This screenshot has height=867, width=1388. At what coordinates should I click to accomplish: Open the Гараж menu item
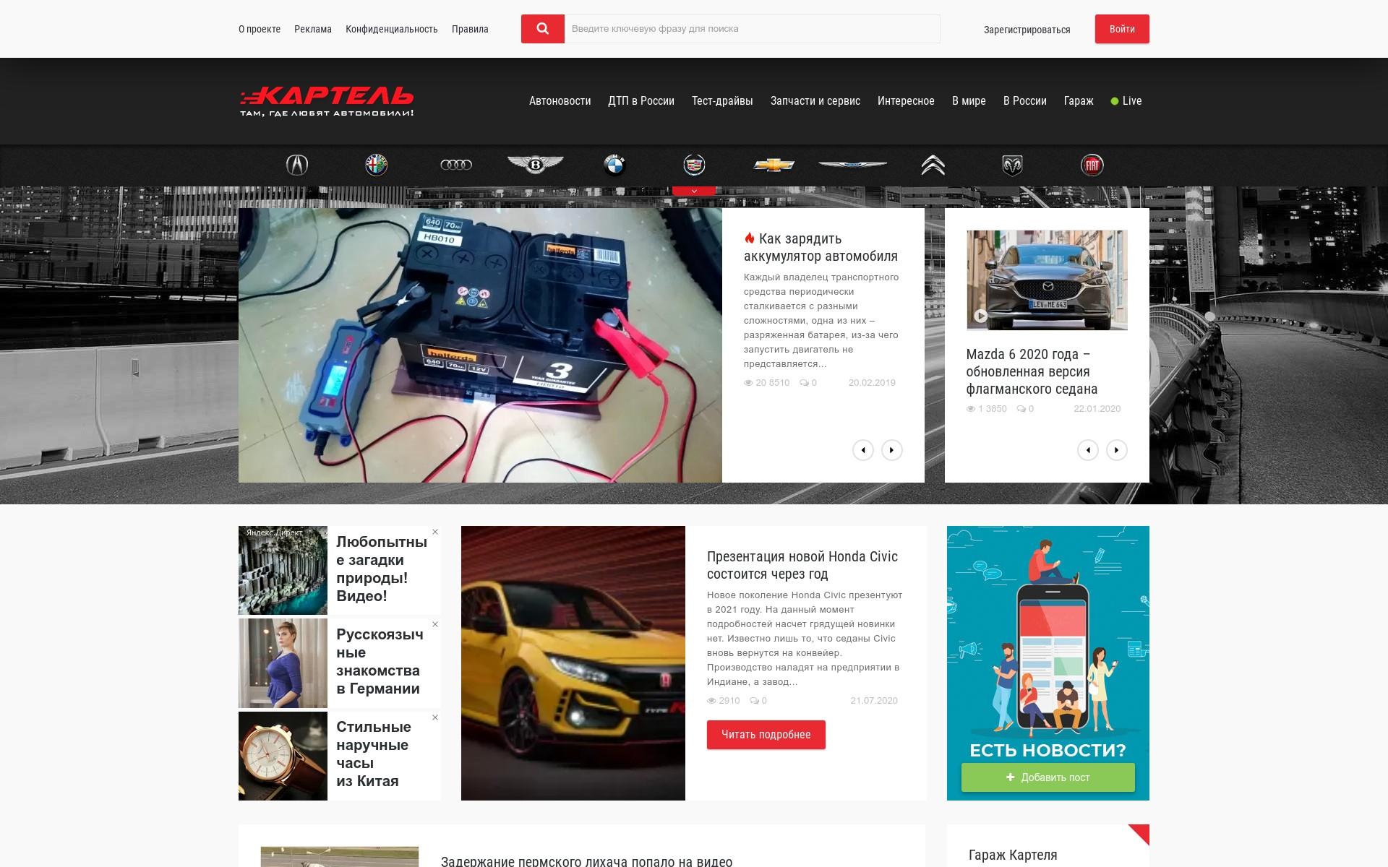pos(1078,101)
